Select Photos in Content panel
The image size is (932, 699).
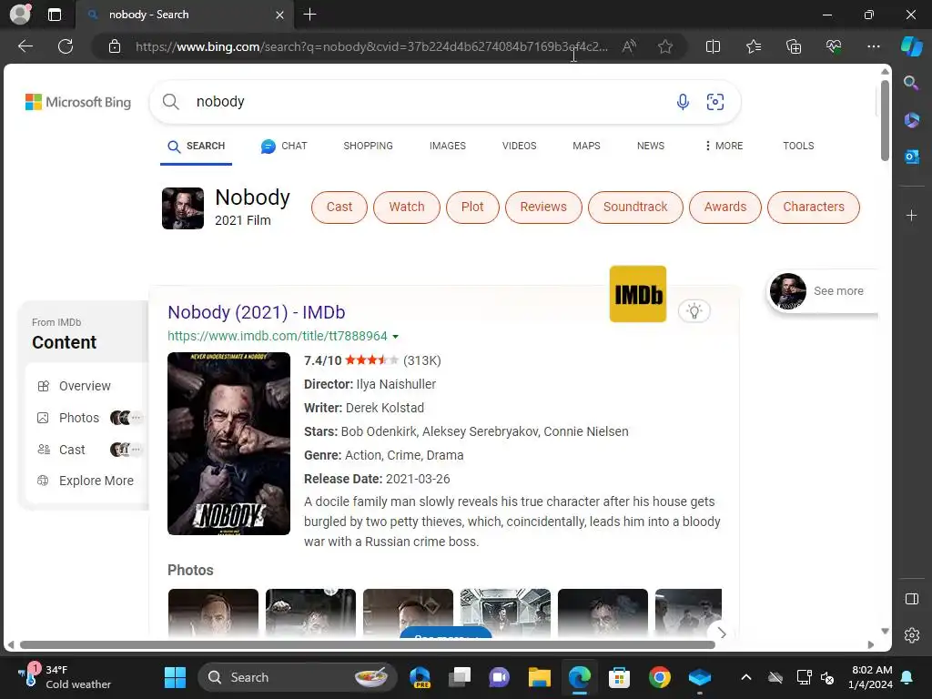(79, 418)
